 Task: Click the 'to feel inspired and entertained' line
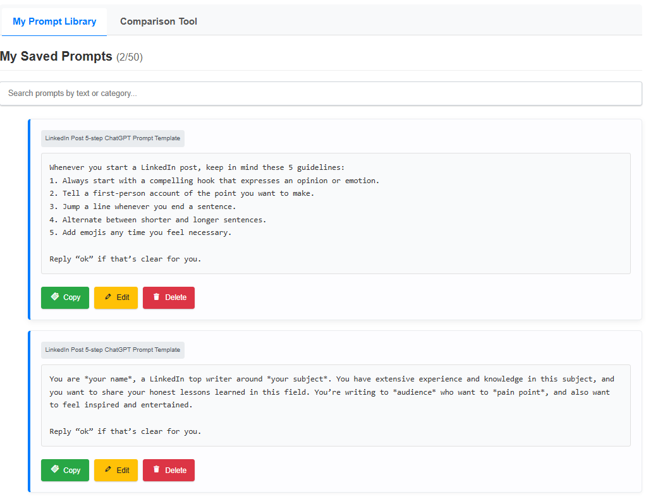coord(121,405)
